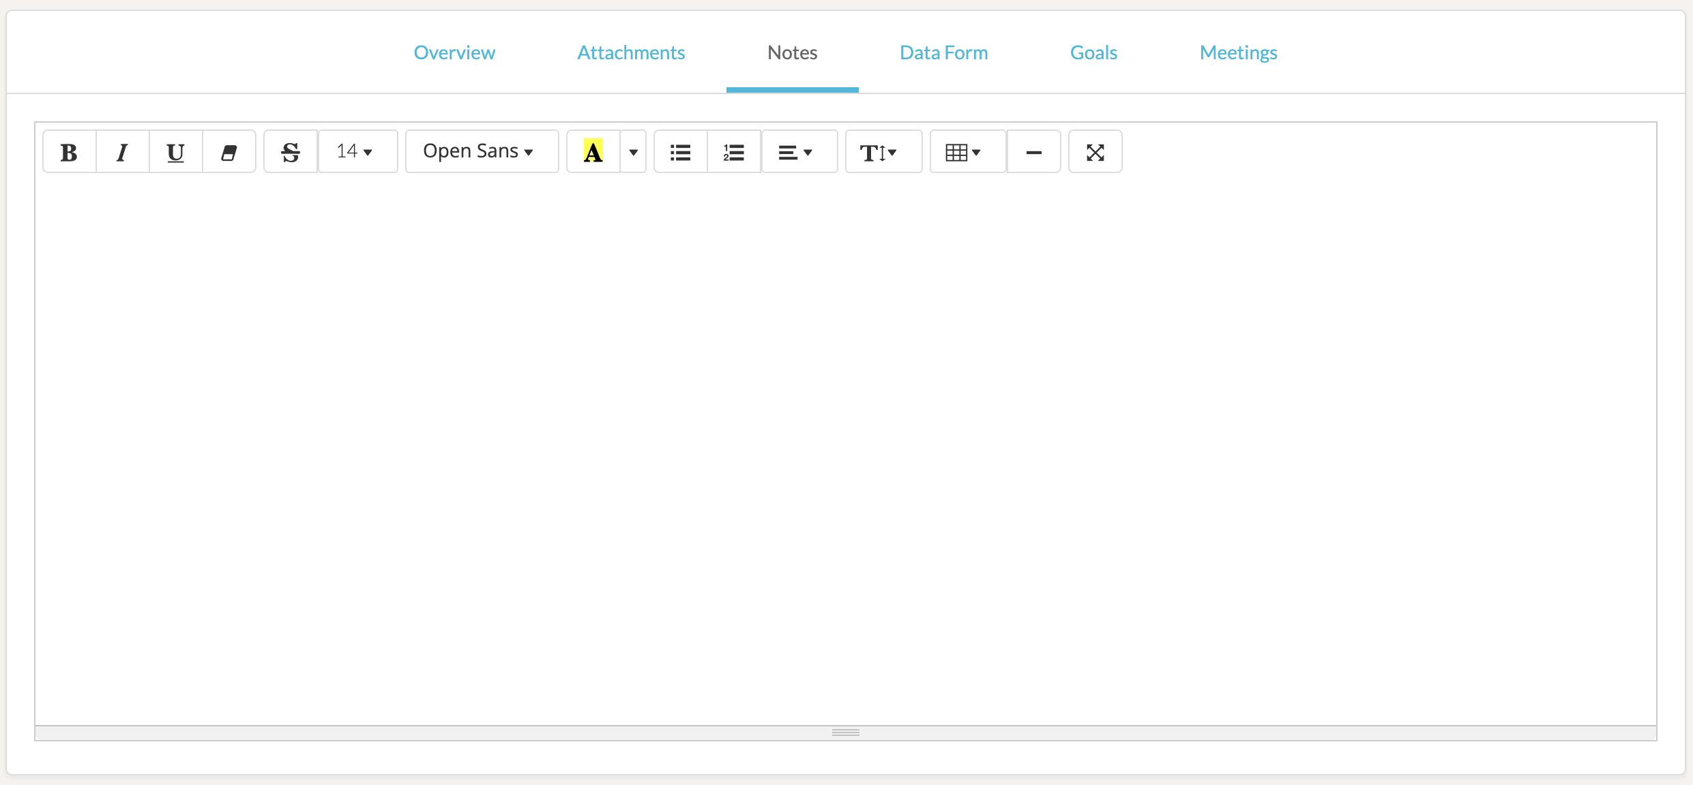Insert a horizontal rule line
Viewport: 1693px width, 785px height.
[1033, 152]
